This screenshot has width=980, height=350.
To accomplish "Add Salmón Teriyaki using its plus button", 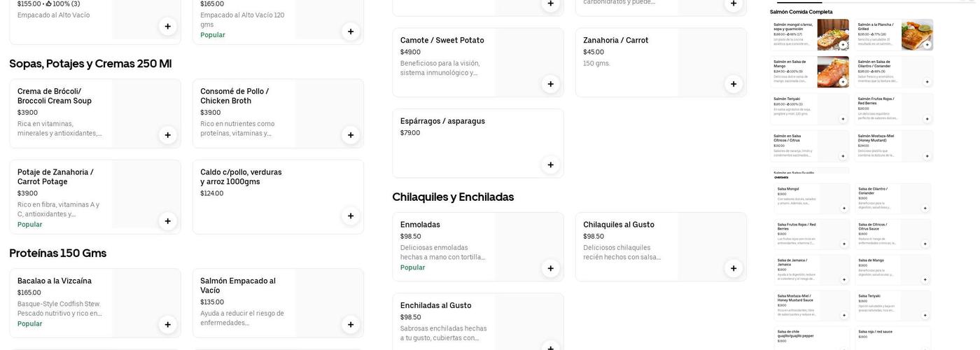I will click(x=843, y=119).
